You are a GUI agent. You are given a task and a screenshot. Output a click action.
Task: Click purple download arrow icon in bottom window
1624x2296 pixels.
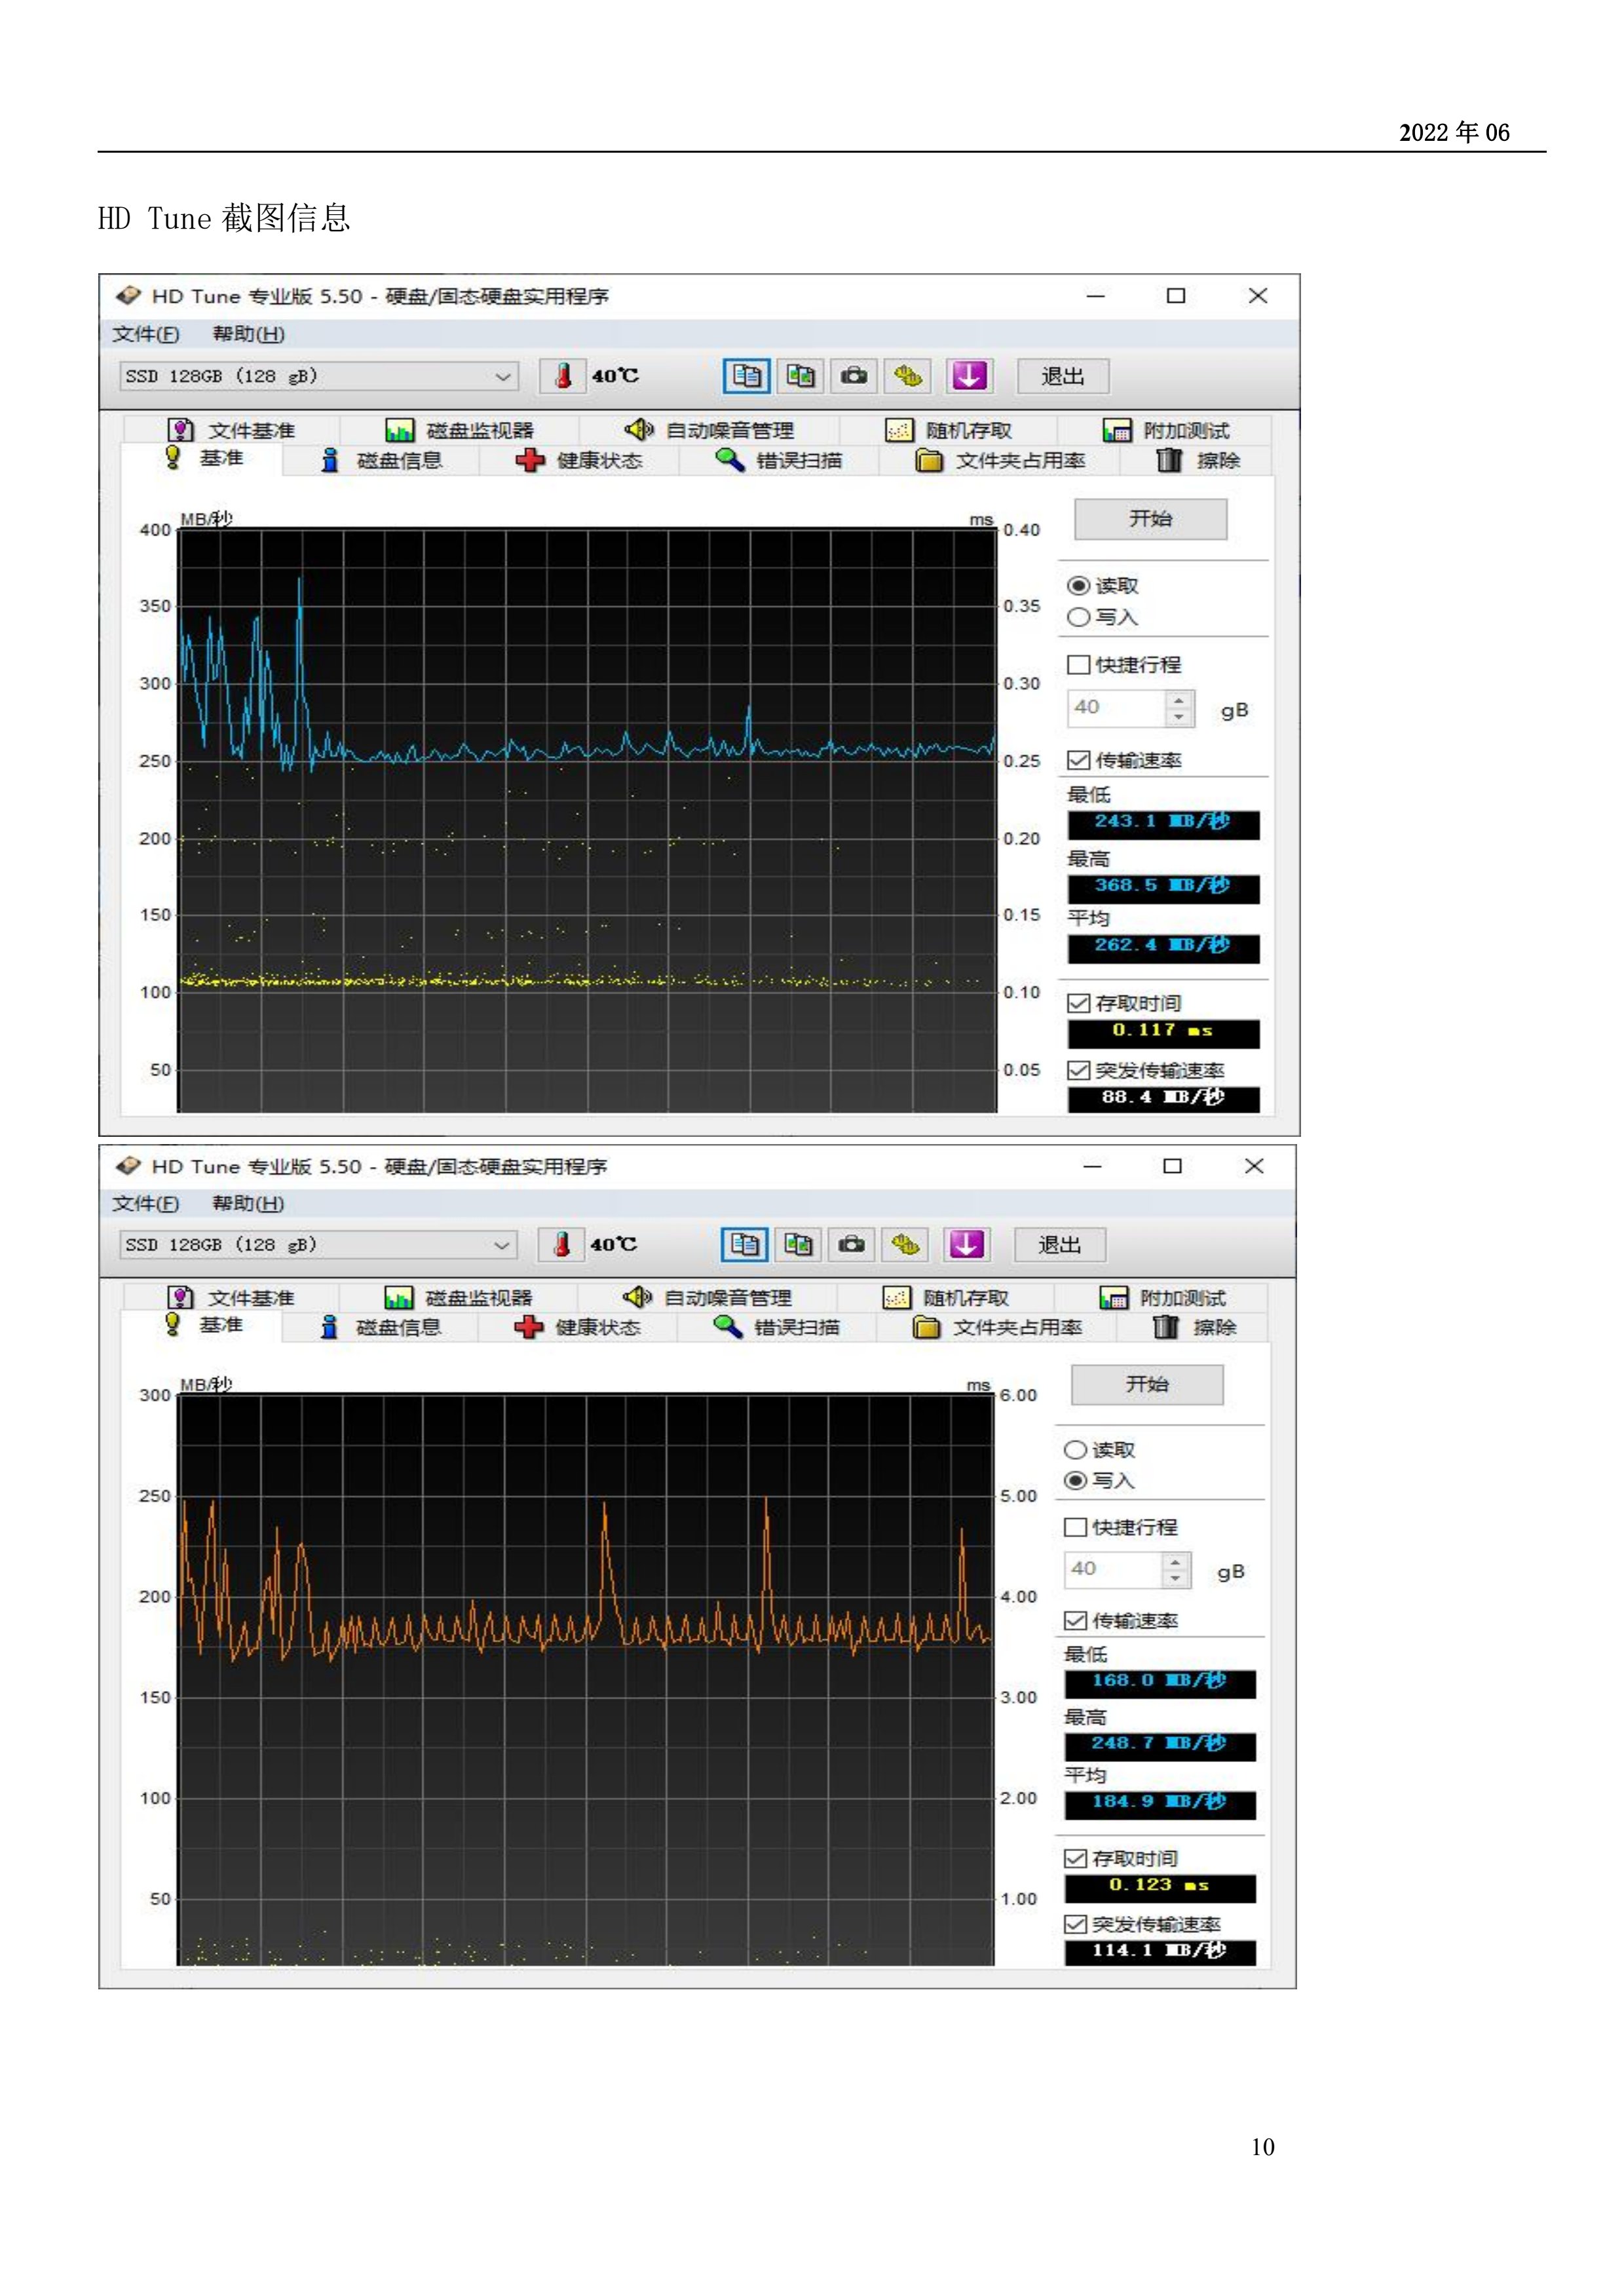966,1244
